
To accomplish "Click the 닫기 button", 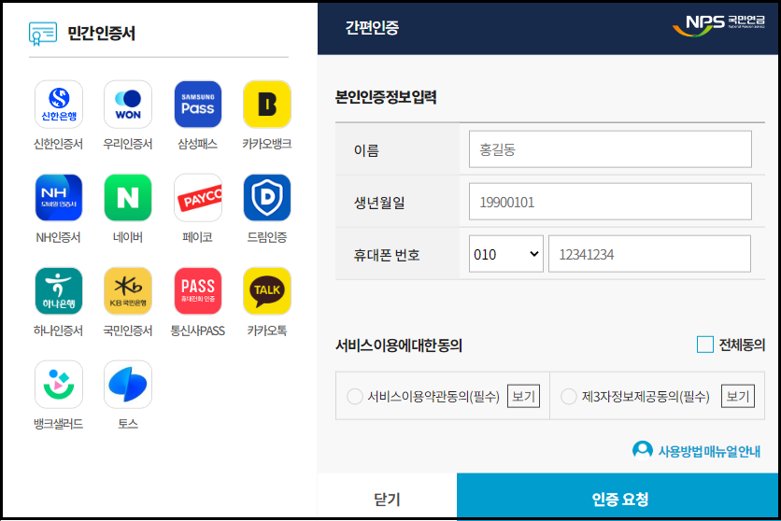I will tap(387, 498).
